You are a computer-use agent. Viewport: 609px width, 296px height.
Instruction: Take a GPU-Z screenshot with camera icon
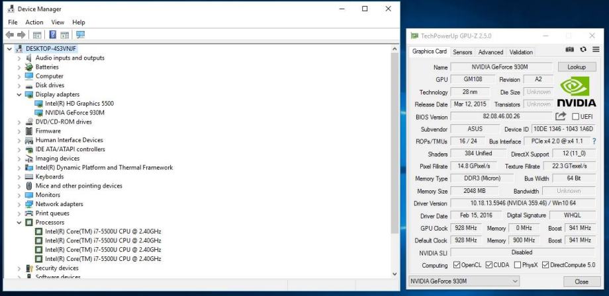[570, 50]
